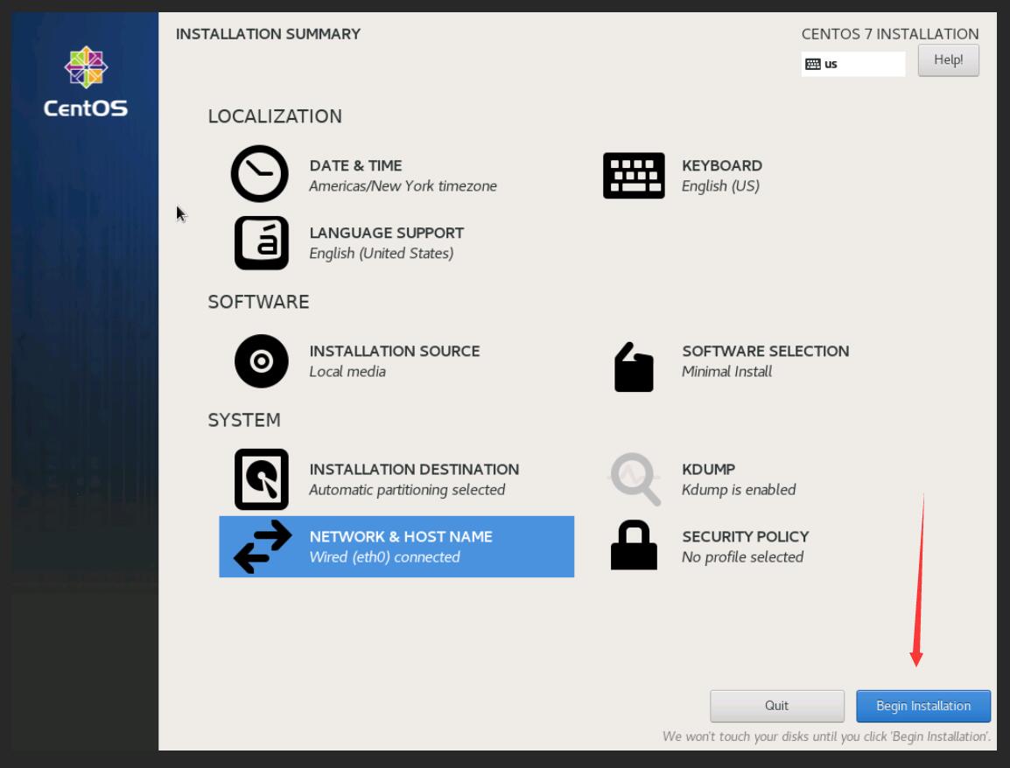Open the Software Selection package icon

634,367
